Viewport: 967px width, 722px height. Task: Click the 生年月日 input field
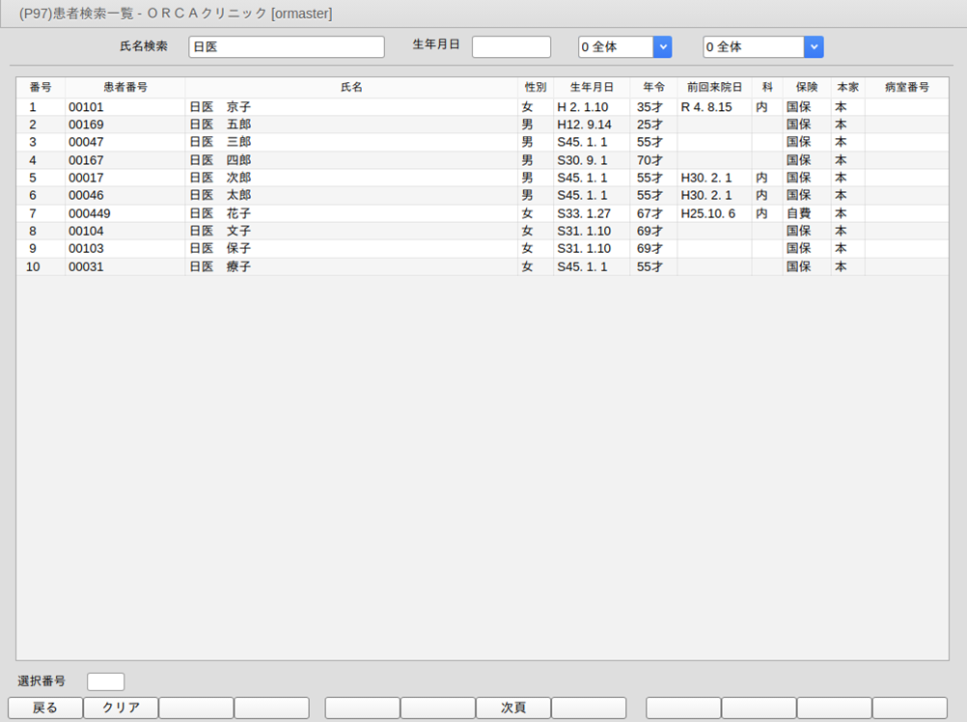[511, 47]
